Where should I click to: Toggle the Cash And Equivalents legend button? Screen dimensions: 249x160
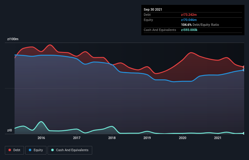tap(70, 150)
